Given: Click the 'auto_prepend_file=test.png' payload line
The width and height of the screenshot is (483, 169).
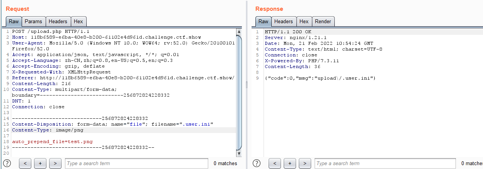Looking at the screenshot, I should [x=52, y=142].
